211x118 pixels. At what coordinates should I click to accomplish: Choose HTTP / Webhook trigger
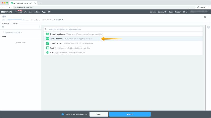(x=123, y=39)
